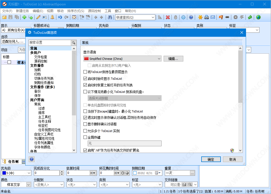This screenshot has width=271, height=194.
Task: Open the status <无> dropdown below
Action: (82, 185)
